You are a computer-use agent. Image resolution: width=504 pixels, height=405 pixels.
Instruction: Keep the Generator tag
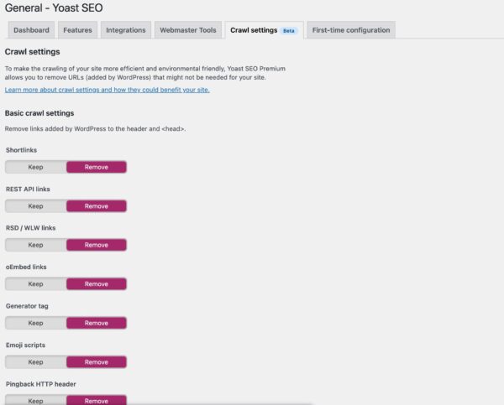[x=35, y=323]
